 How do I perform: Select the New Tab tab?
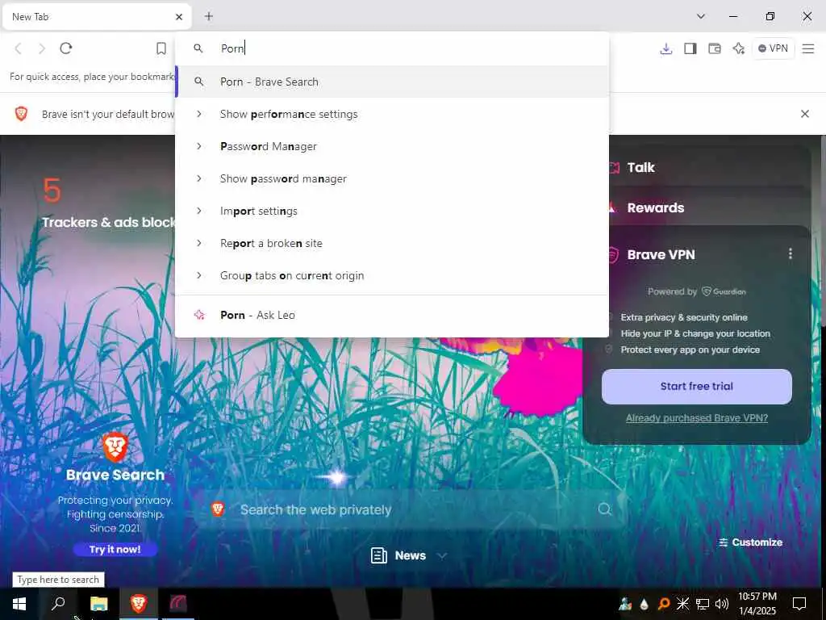(97, 17)
